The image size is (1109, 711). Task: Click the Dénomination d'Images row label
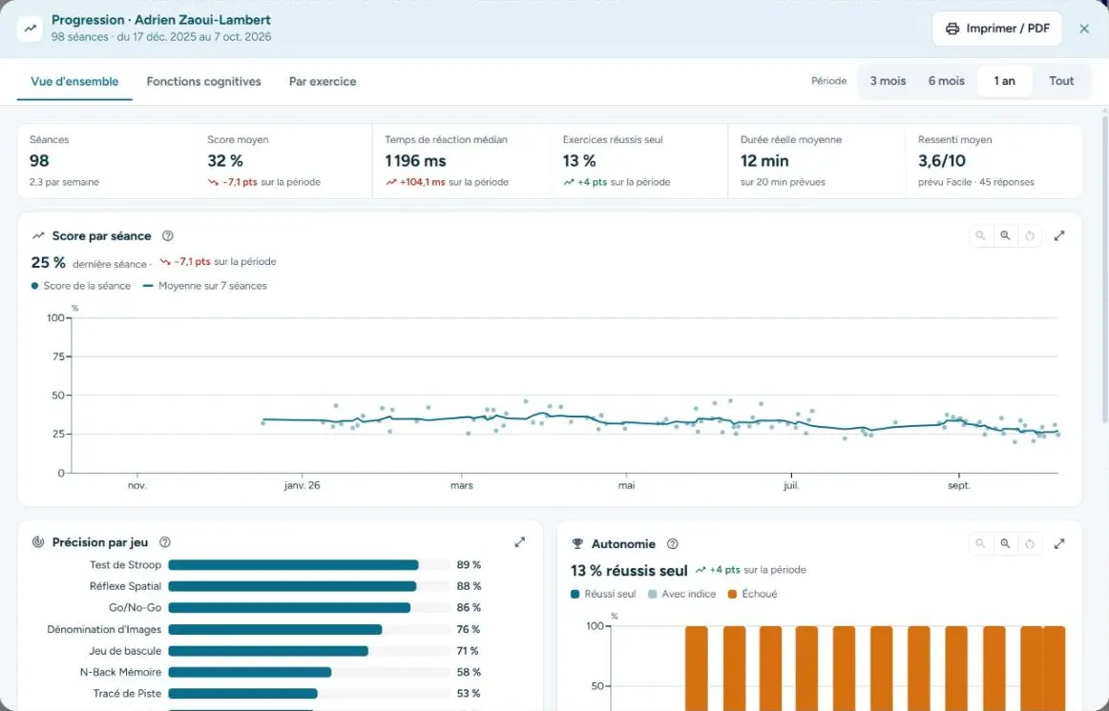pos(104,629)
